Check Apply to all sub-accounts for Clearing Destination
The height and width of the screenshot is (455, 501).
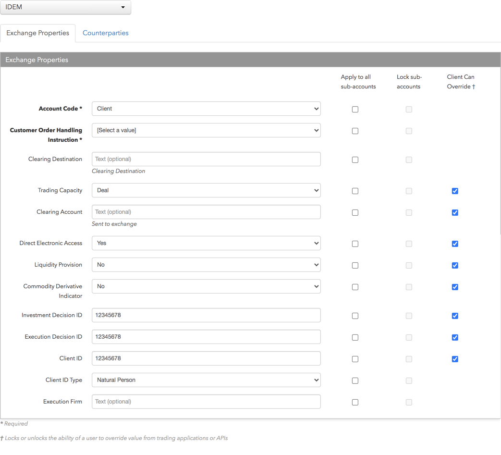pyautogui.click(x=355, y=159)
